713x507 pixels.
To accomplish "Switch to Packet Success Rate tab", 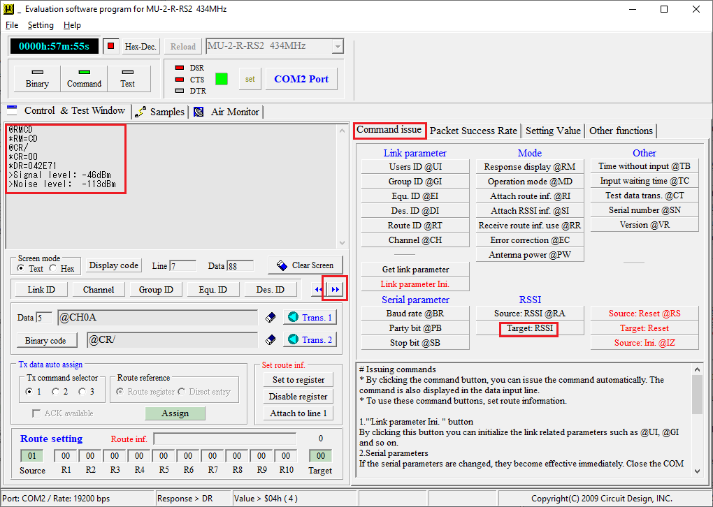I will click(x=473, y=131).
